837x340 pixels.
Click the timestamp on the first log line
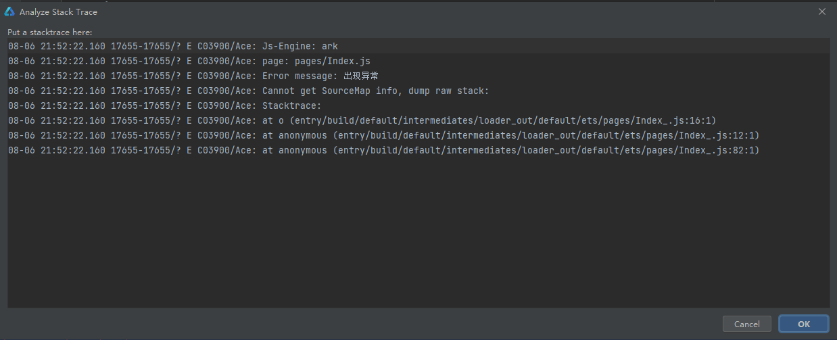point(57,46)
